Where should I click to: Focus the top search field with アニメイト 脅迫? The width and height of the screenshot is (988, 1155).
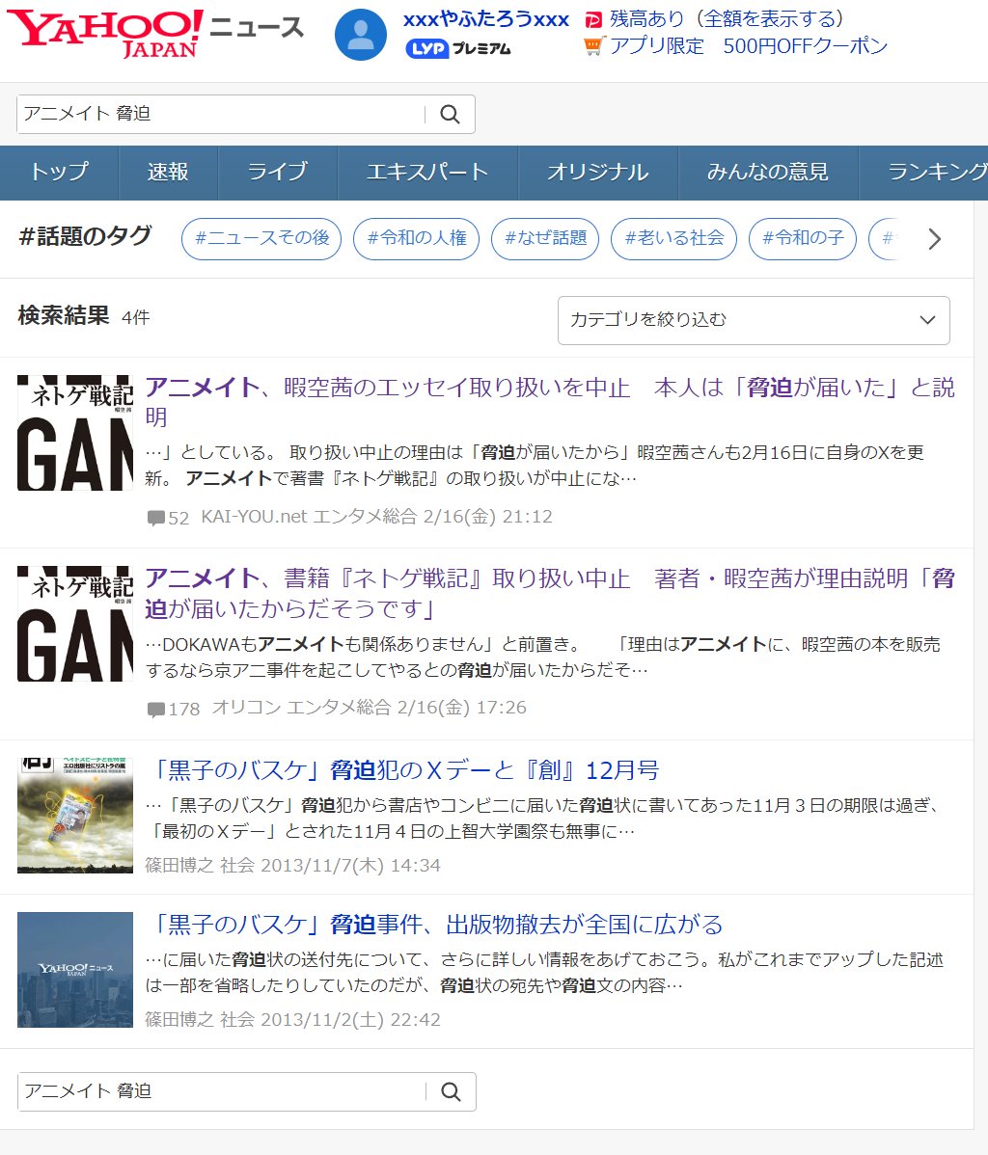[x=221, y=114]
